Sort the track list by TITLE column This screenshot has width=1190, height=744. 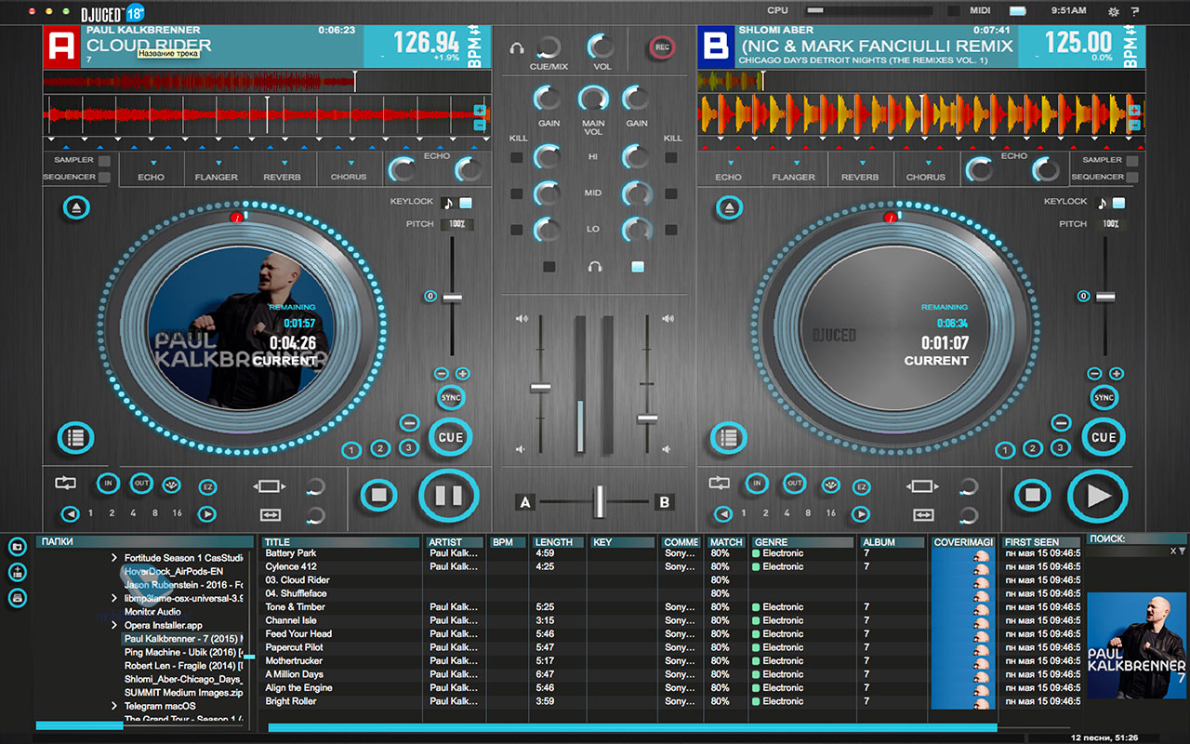pos(340,541)
